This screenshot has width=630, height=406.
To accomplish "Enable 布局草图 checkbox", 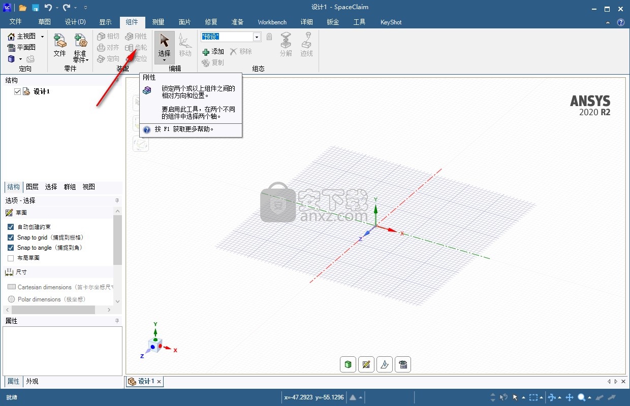I will pos(11,258).
